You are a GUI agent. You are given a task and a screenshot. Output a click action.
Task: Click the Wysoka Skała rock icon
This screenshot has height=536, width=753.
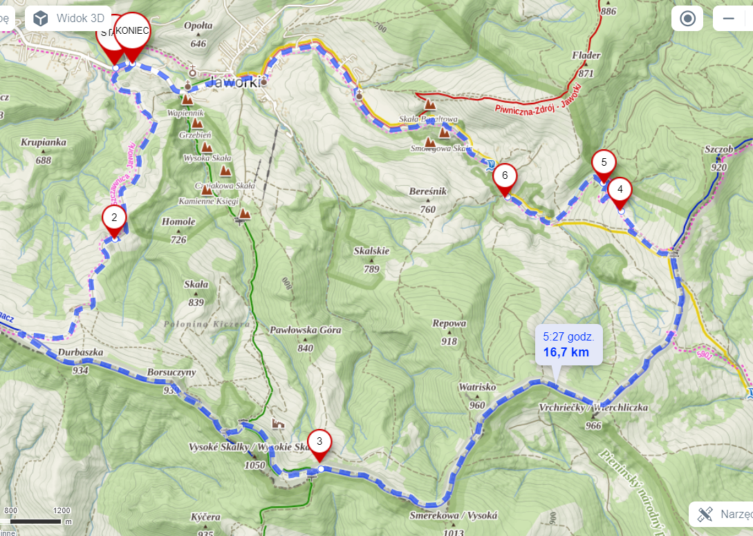click(x=207, y=147)
